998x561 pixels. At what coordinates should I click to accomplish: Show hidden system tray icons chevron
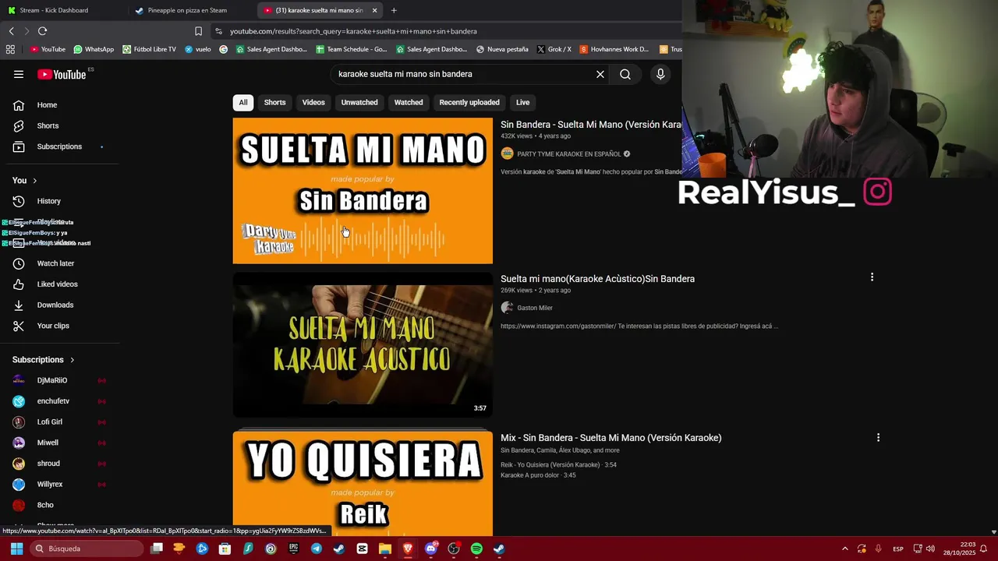[x=844, y=549]
